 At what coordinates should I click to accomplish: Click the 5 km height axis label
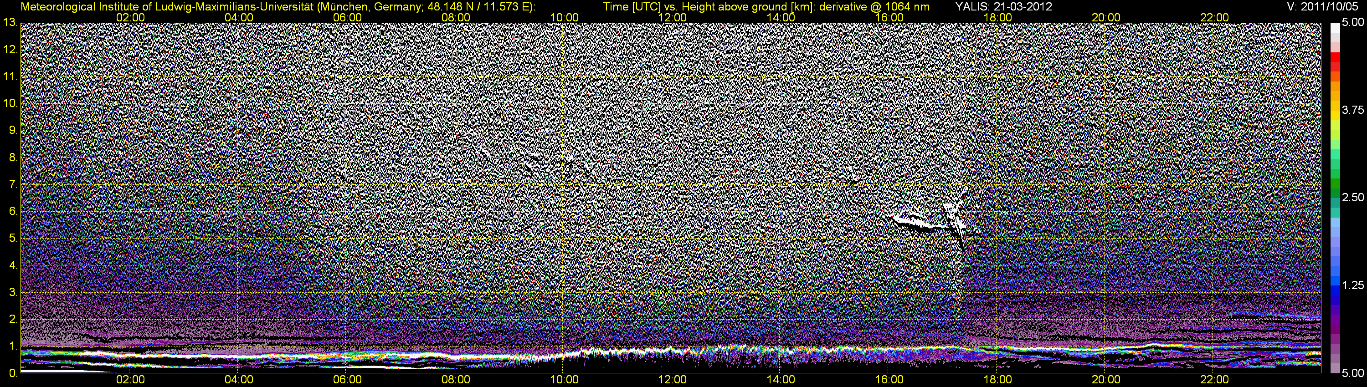point(13,239)
